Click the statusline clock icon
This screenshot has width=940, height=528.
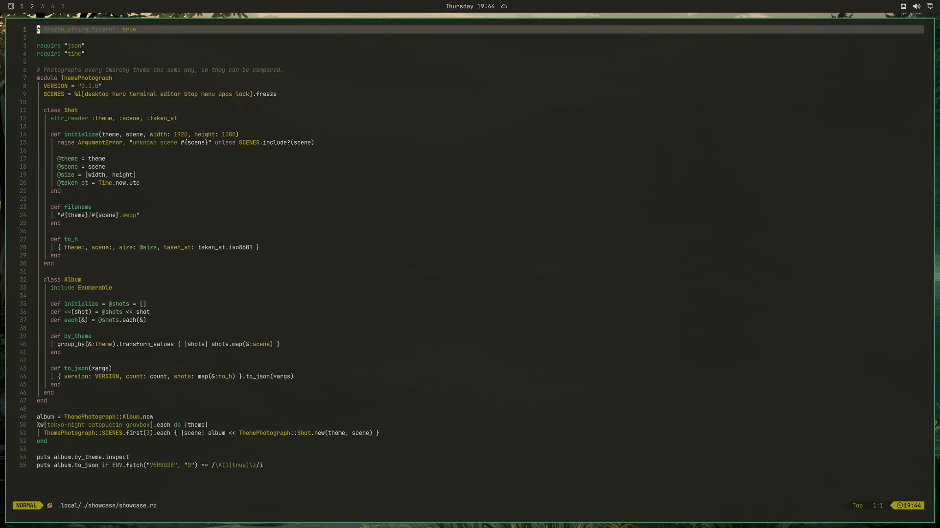click(x=899, y=506)
